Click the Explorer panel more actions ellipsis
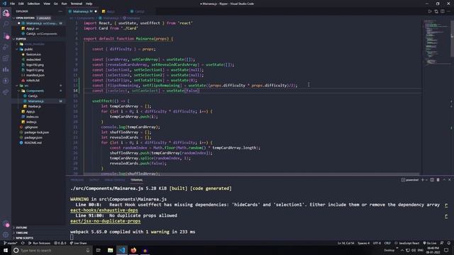This screenshot has height=255, width=454. [60, 11]
